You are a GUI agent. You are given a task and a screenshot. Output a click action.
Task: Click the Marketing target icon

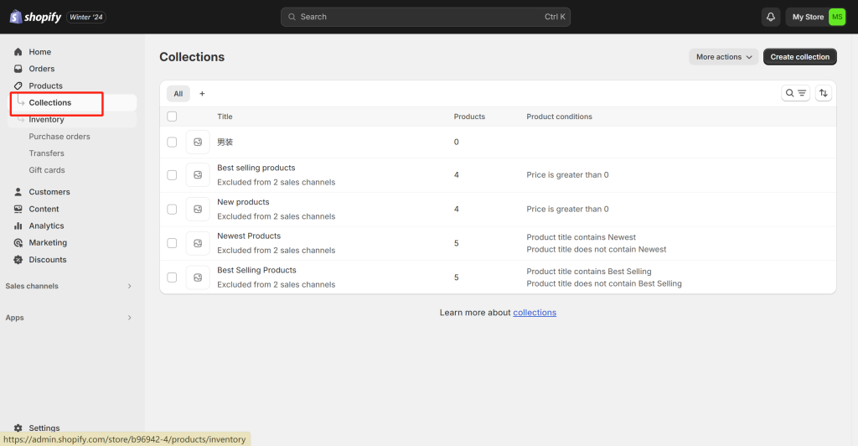pos(18,243)
